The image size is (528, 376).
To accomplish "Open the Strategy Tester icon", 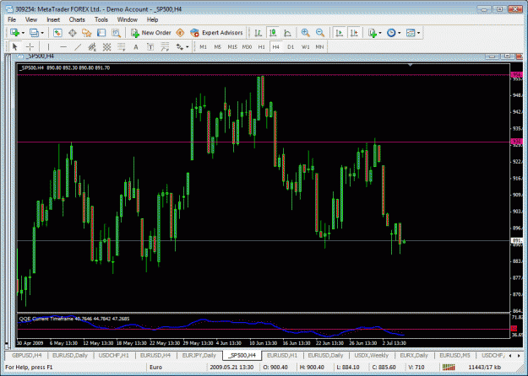I will (x=117, y=33).
